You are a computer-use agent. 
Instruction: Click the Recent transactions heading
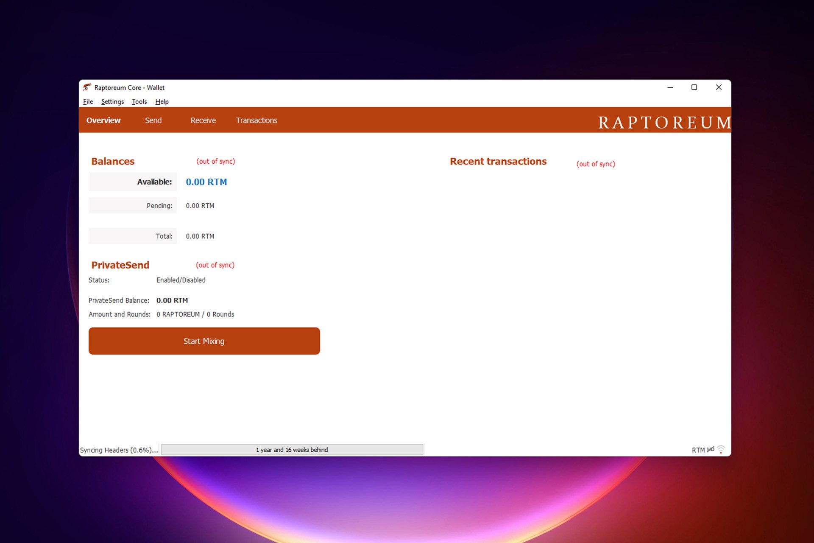pos(498,161)
